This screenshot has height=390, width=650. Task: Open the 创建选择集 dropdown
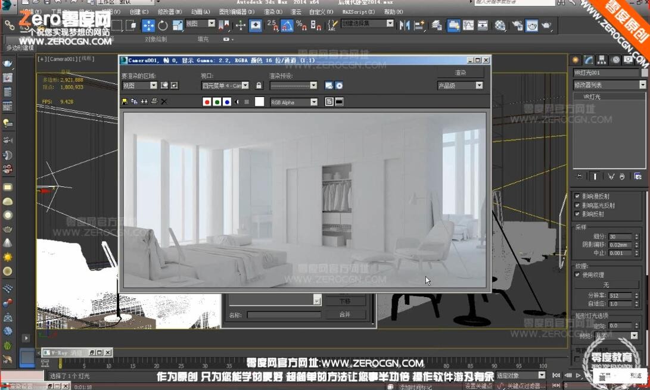coord(367,23)
